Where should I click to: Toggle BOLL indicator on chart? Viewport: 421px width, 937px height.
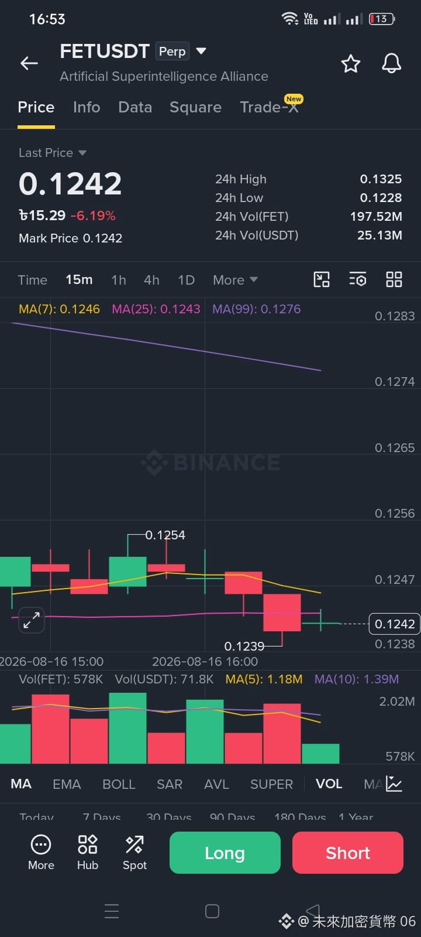pyautogui.click(x=119, y=784)
